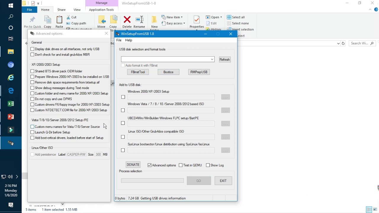This screenshot has height=213, width=379.
Task: Open the Help menu in WinSetupFromUSB
Action: pyautogui.click(x=129, y=40)
